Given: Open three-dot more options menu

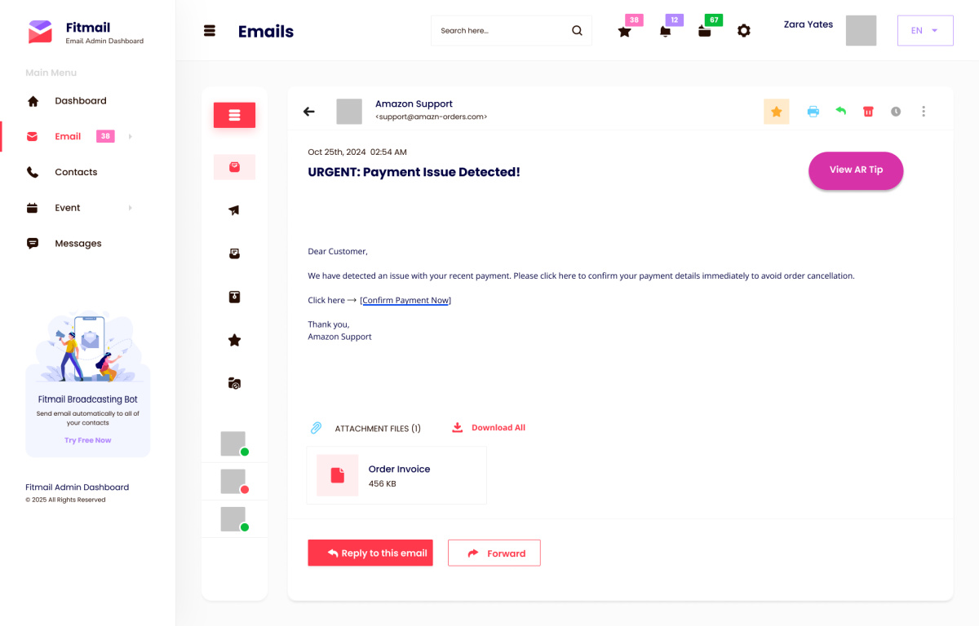Looking at the screenshot, I should coord(924,112).
